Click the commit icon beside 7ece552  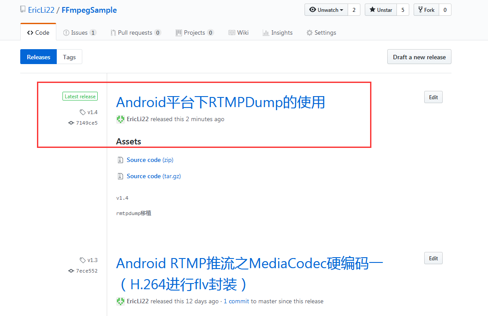click(x=71, y=271)
